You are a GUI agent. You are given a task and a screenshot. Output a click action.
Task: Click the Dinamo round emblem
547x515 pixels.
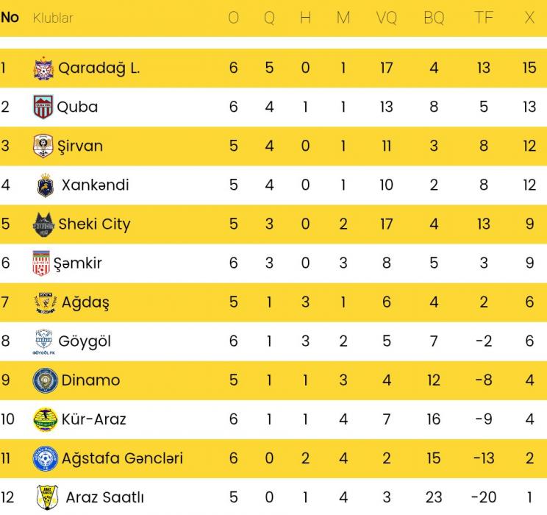coord(46,380)
